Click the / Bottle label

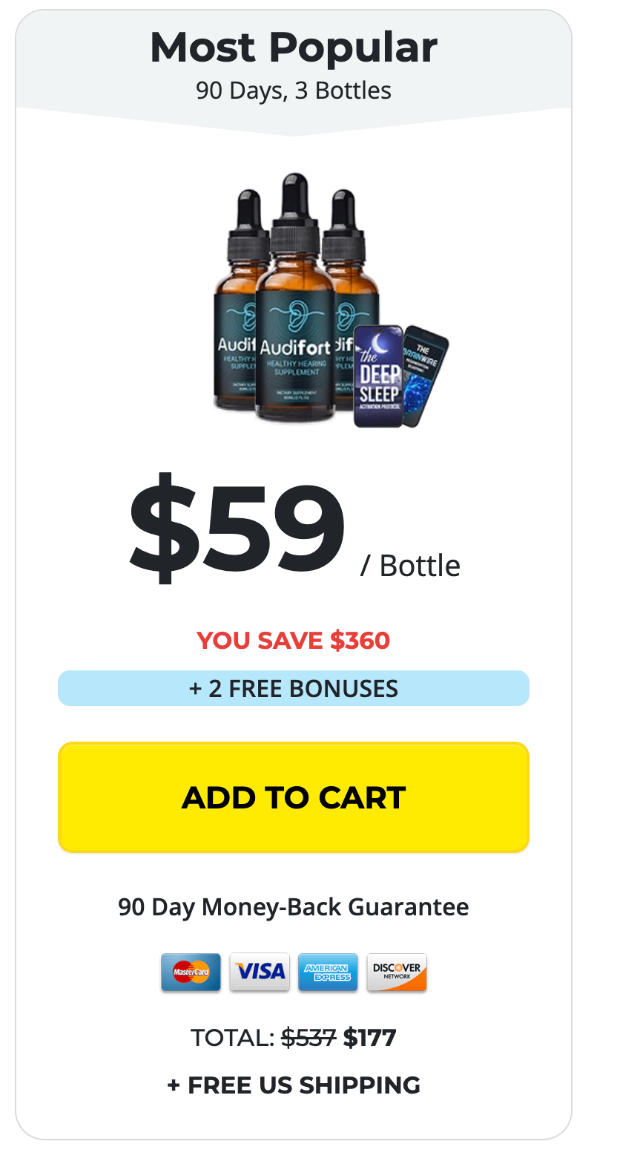pyautogui.click(x=410, y=566)
